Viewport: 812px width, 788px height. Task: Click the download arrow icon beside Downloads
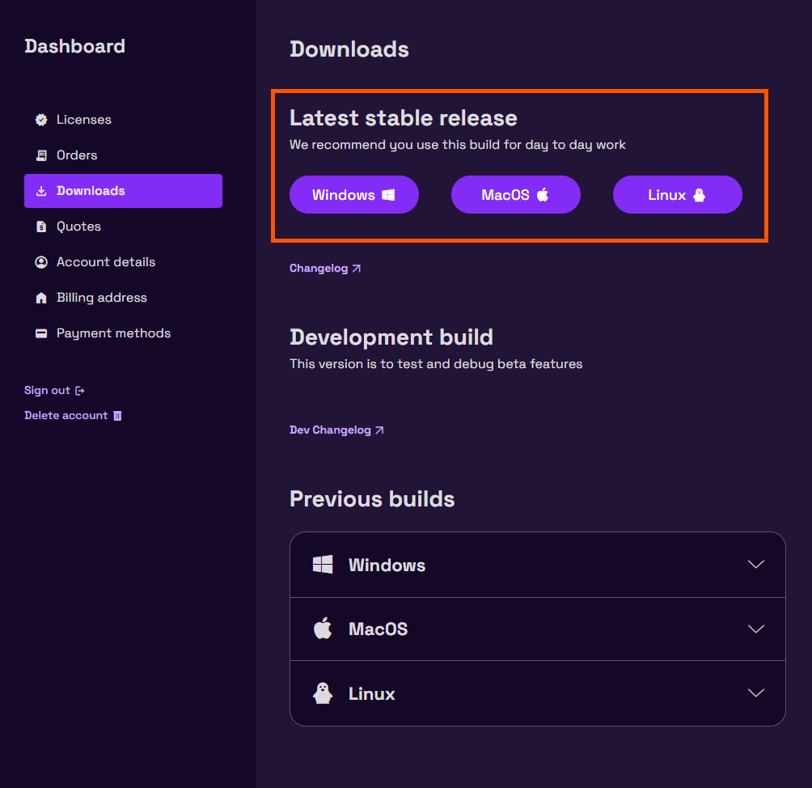[41, 191]
